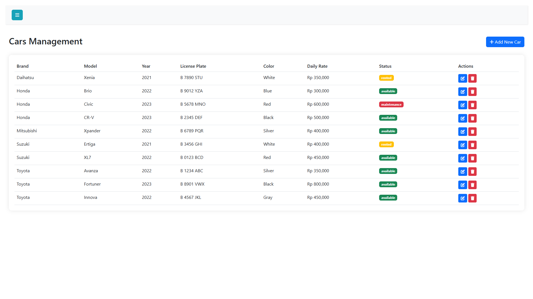
Task: Select license plate B 6789 PQR
Action: (192, 131)
